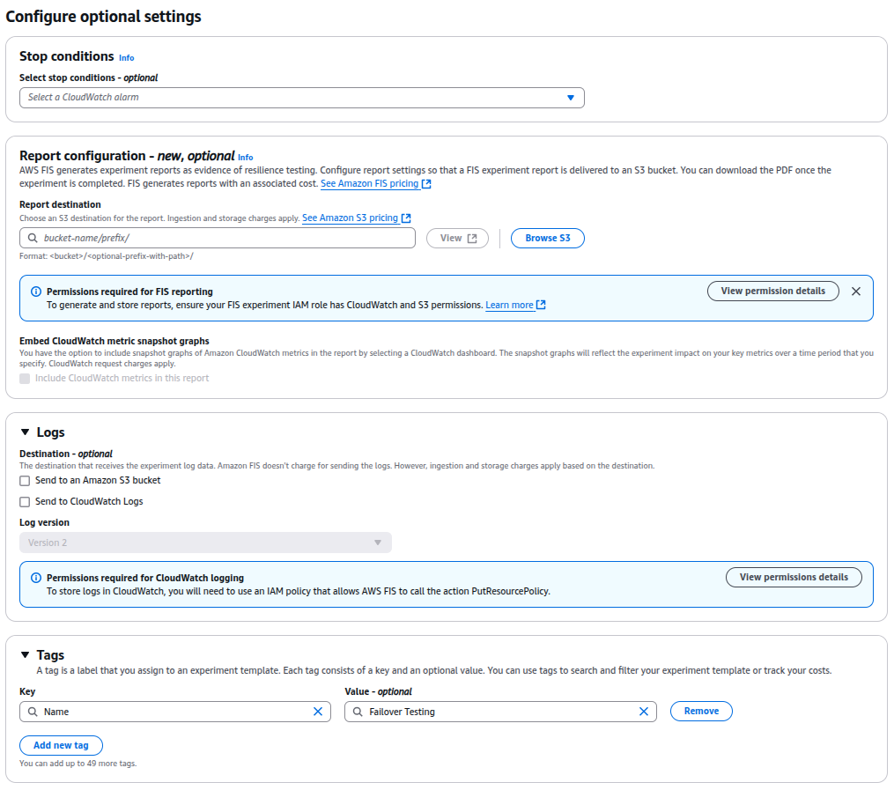
Task: Open the Select a CloudWatch alarm dropdown
Action: [301, 98]
